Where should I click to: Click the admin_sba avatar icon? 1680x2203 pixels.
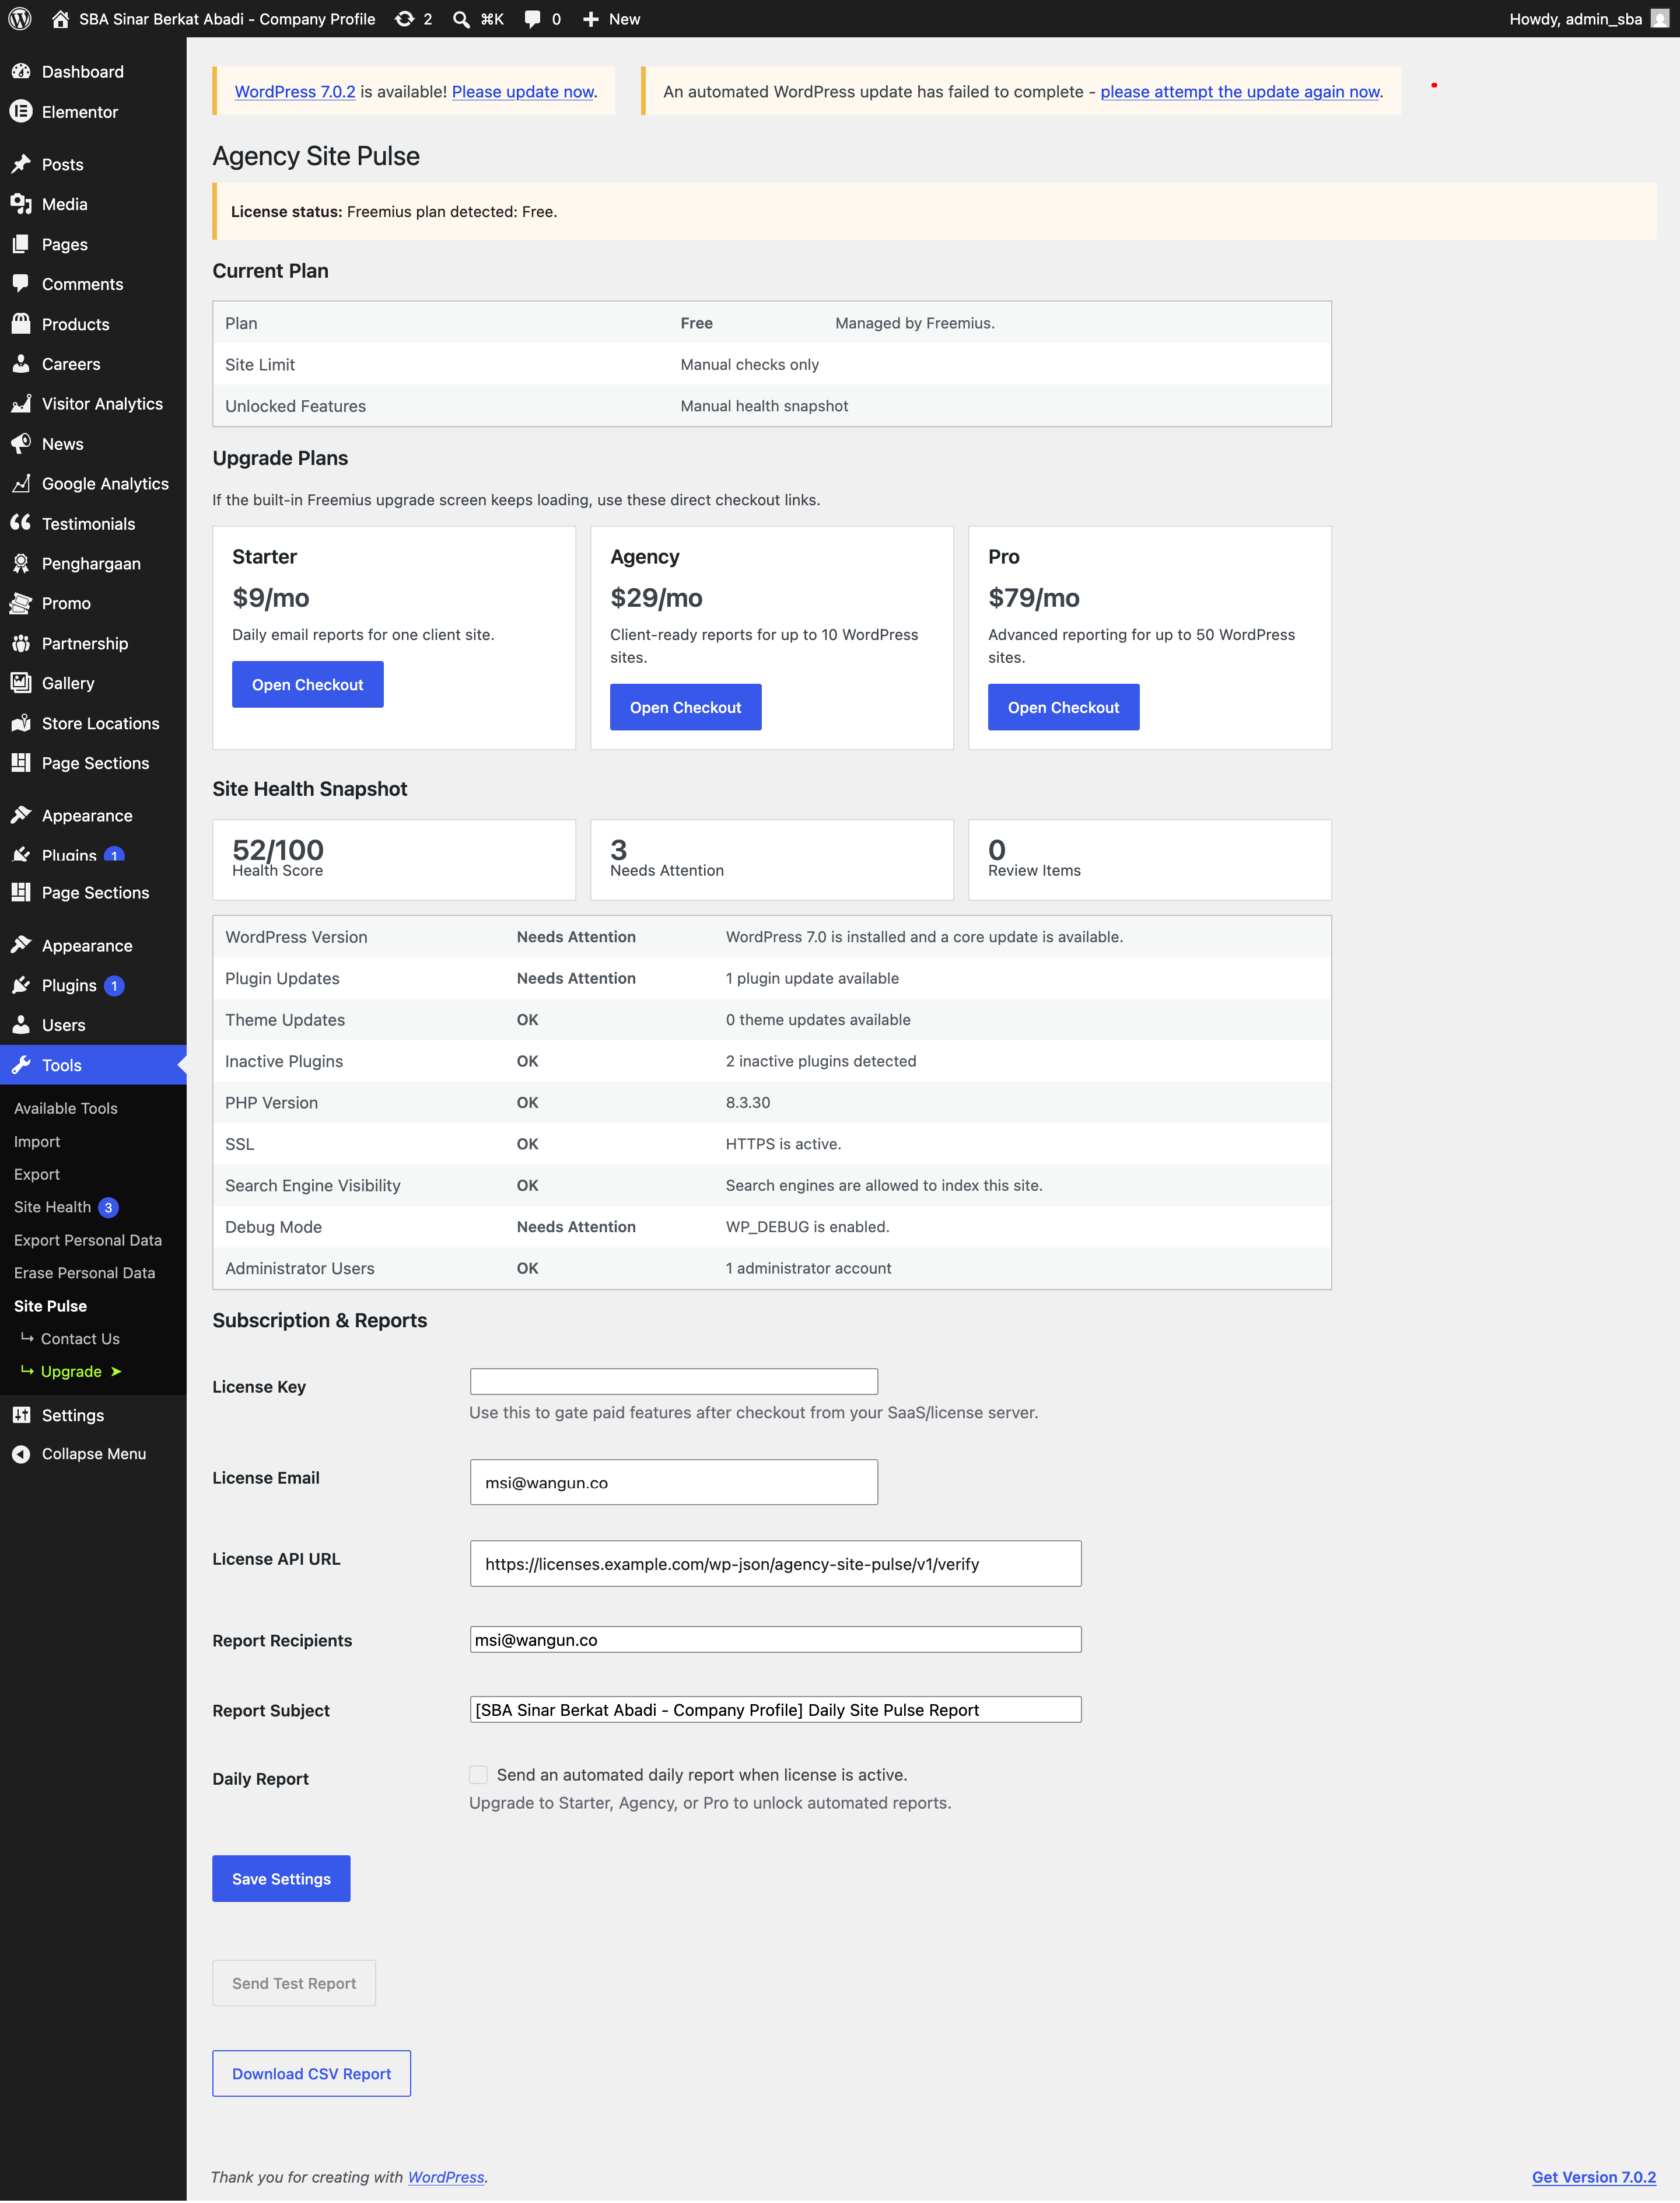coord(1659,19)
